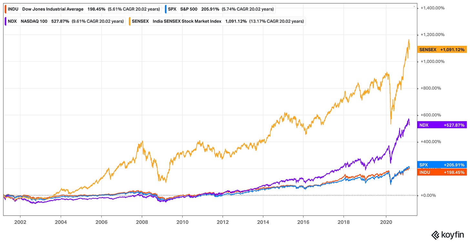Click the INDU Dow Jones legend entry
This screenshot has height=243, width=470.
[83, 9]
